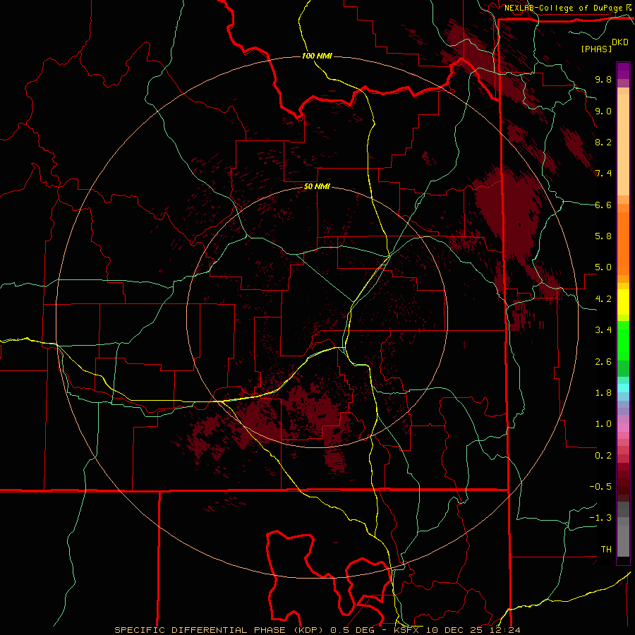Pick the purple top segment of color bar
The image size is (635, 635).
click(623, 71)
